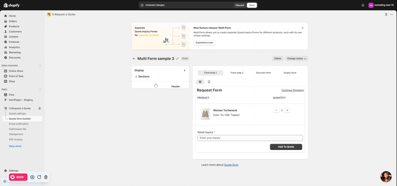The image size is (397, 186).
Task: Close the Multi Form feature banner
Action: tap(302, 28)
